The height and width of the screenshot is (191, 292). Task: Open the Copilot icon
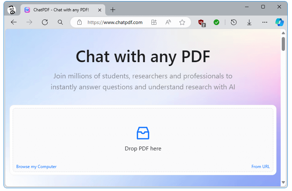coord(280,22)
